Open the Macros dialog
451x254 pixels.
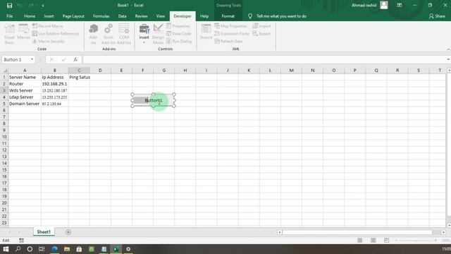[x=23, y=32]
